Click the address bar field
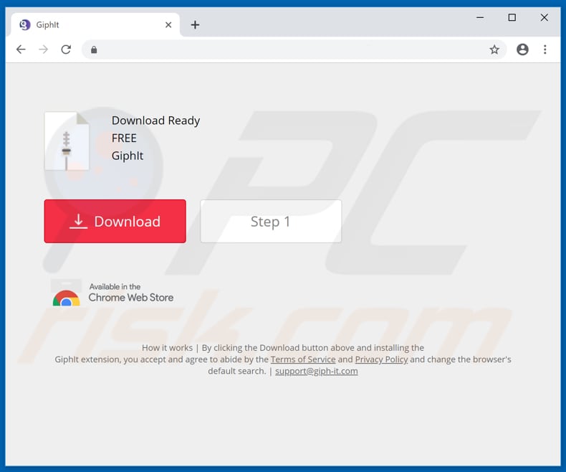 [x=294, y=49]
